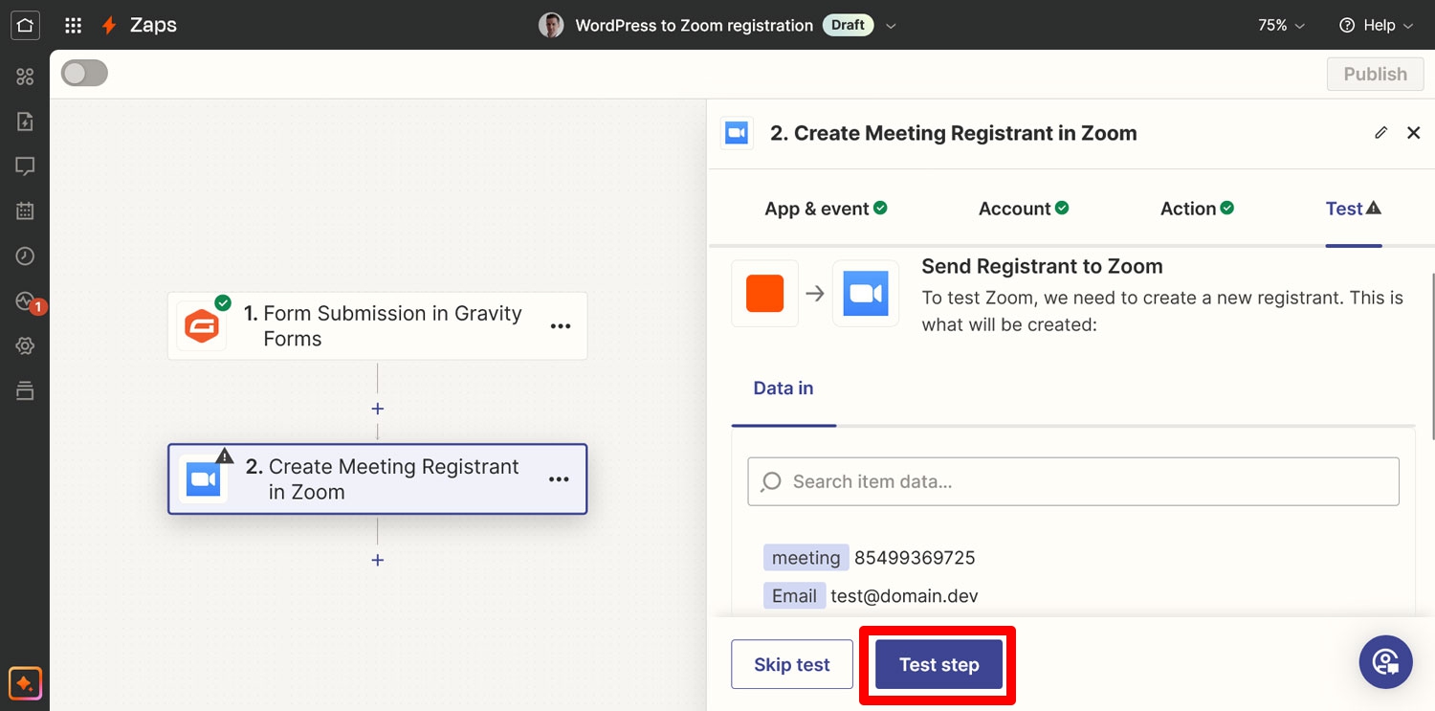Select the Test tab
The width and height of the screenshot is (1435, 711).
[1354, 209]
